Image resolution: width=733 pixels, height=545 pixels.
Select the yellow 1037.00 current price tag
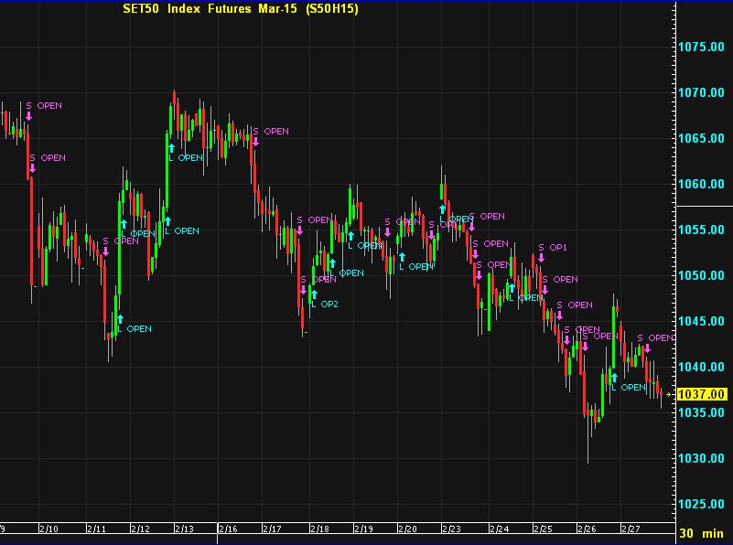tap(703, 394)
